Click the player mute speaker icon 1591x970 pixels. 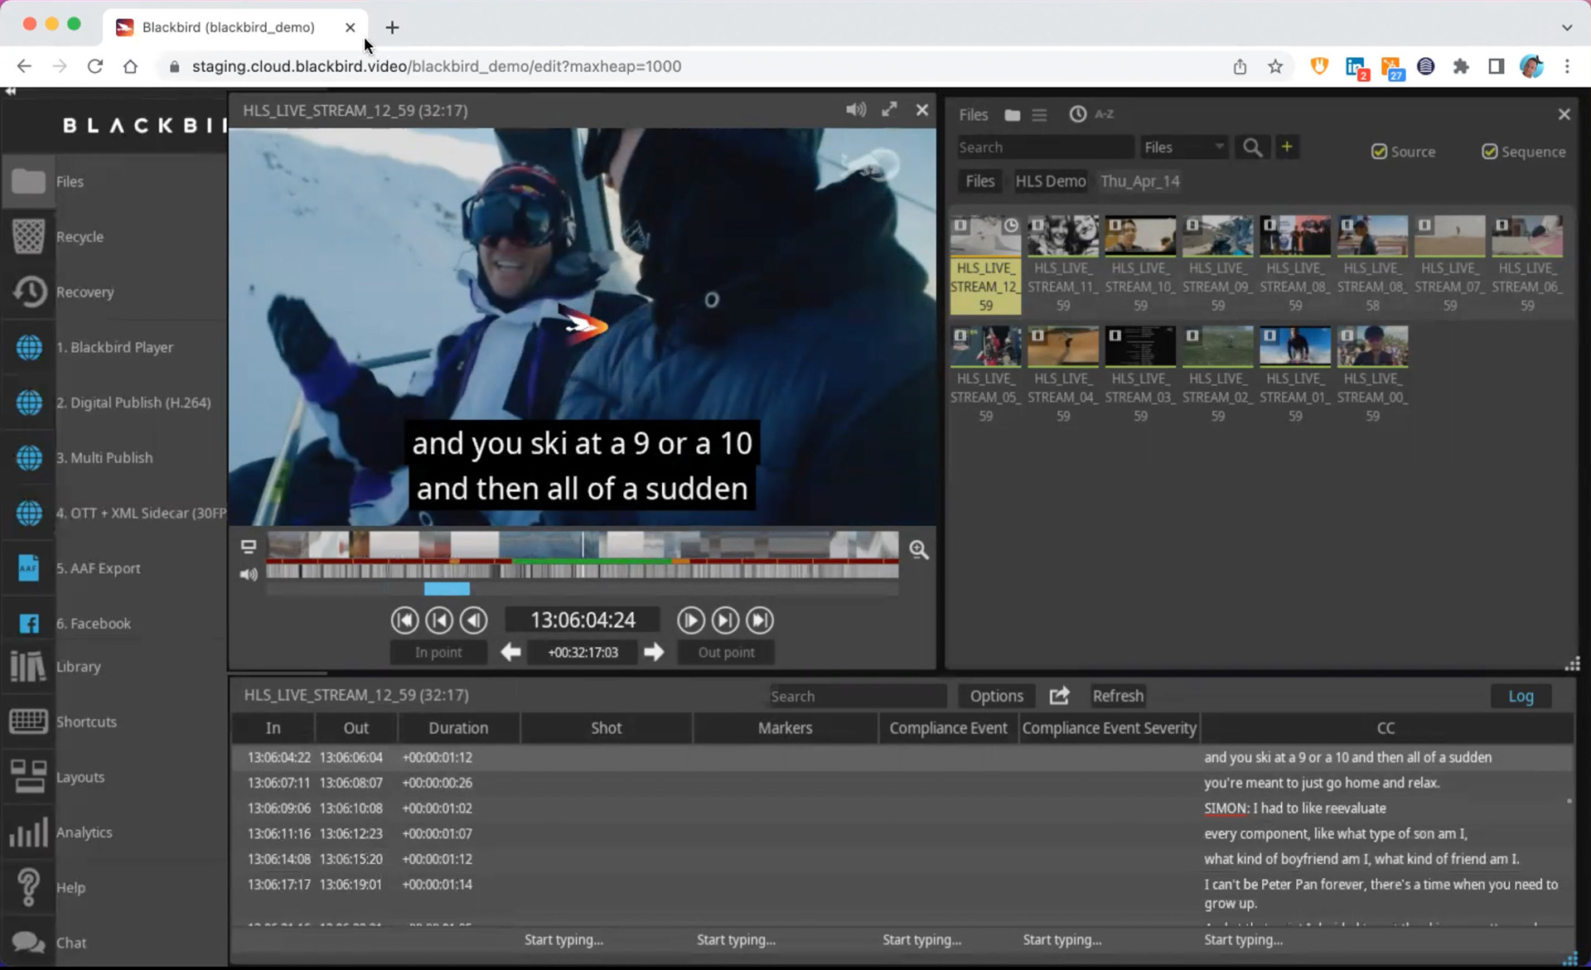(855, 110)
